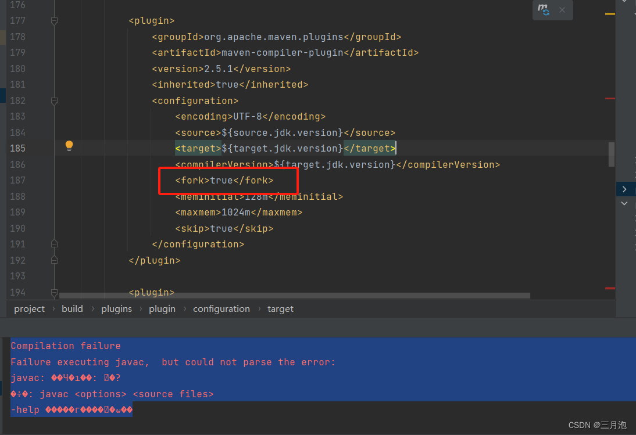
Task: Click the red error stripe beside line 194
Action: point(610,287)
